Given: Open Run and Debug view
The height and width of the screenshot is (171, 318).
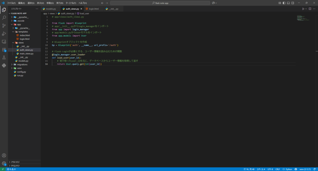Looking at the screenshot, I should [x=4, y=34].
